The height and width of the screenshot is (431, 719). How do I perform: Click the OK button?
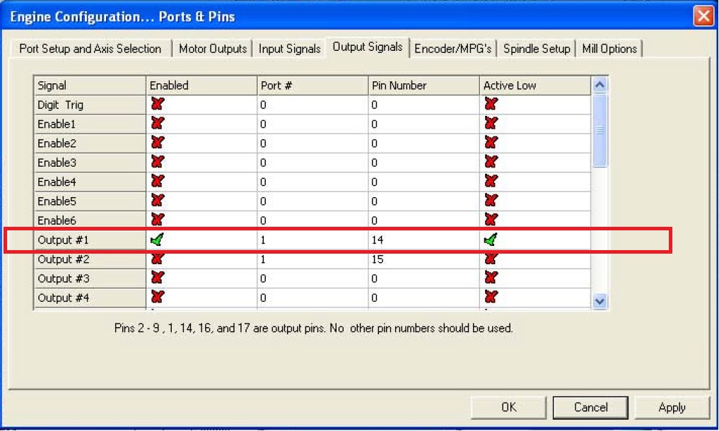point(508,407)
